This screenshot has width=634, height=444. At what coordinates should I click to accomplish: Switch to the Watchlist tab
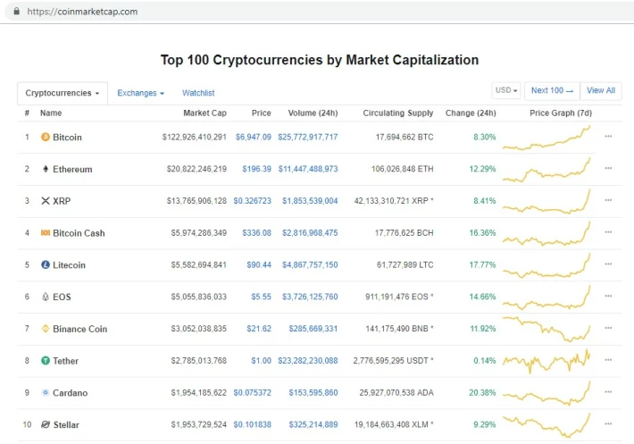click(x=198, y=93)
